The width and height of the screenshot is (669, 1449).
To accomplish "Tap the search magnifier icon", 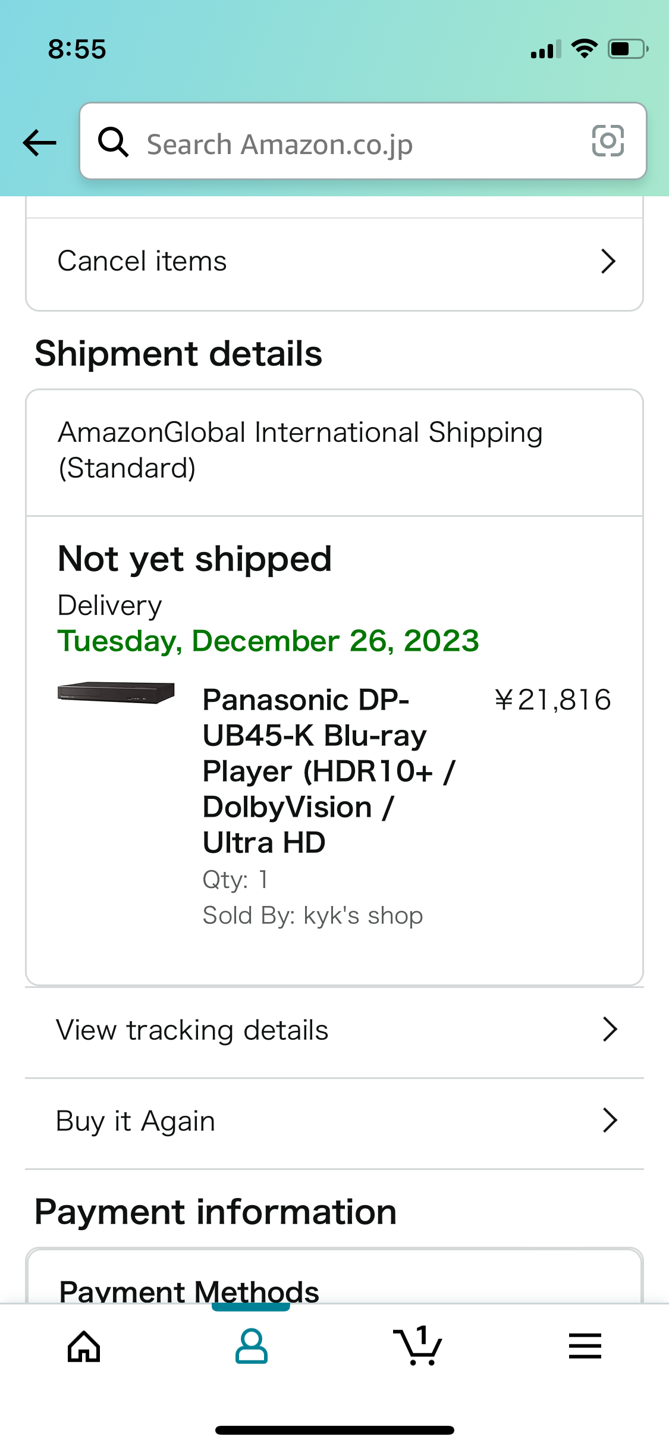I will click(x=113, y=143).
